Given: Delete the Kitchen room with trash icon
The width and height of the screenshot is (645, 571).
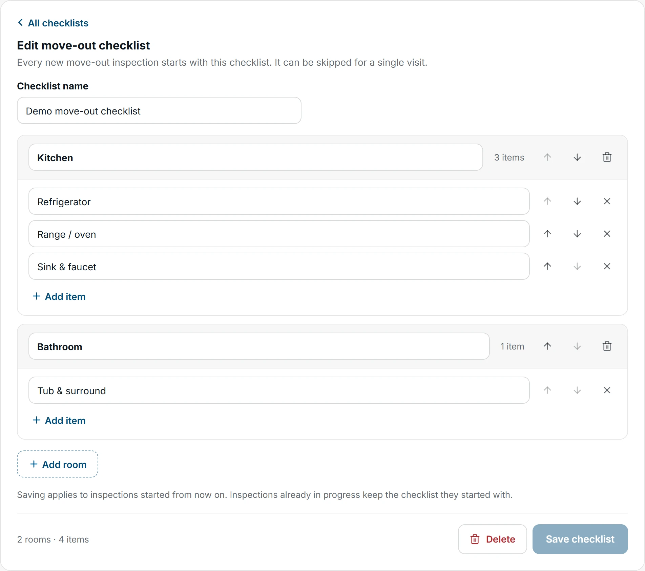Looking at the screenshot, I should tap(607, 157).
